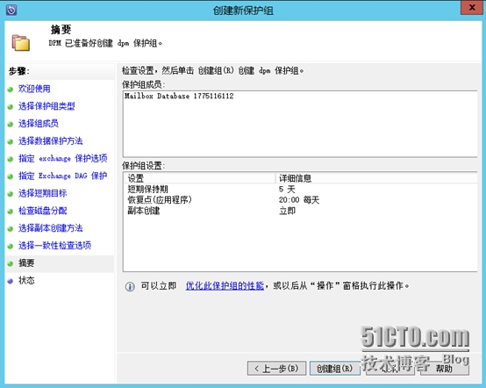Select the 恢复点(应用程序) settings row
This screenshot has width=486, height=388.
pyautogui.click(x=300, y=200)
